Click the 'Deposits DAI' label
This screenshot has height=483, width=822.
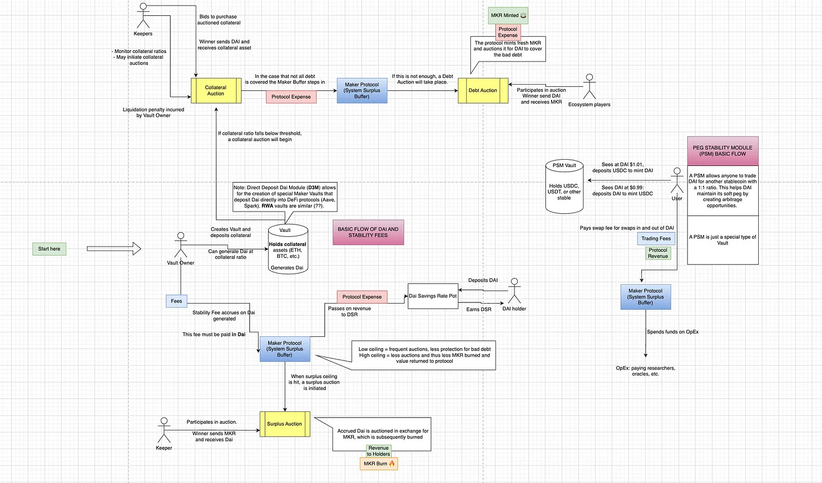pos(483,280)
